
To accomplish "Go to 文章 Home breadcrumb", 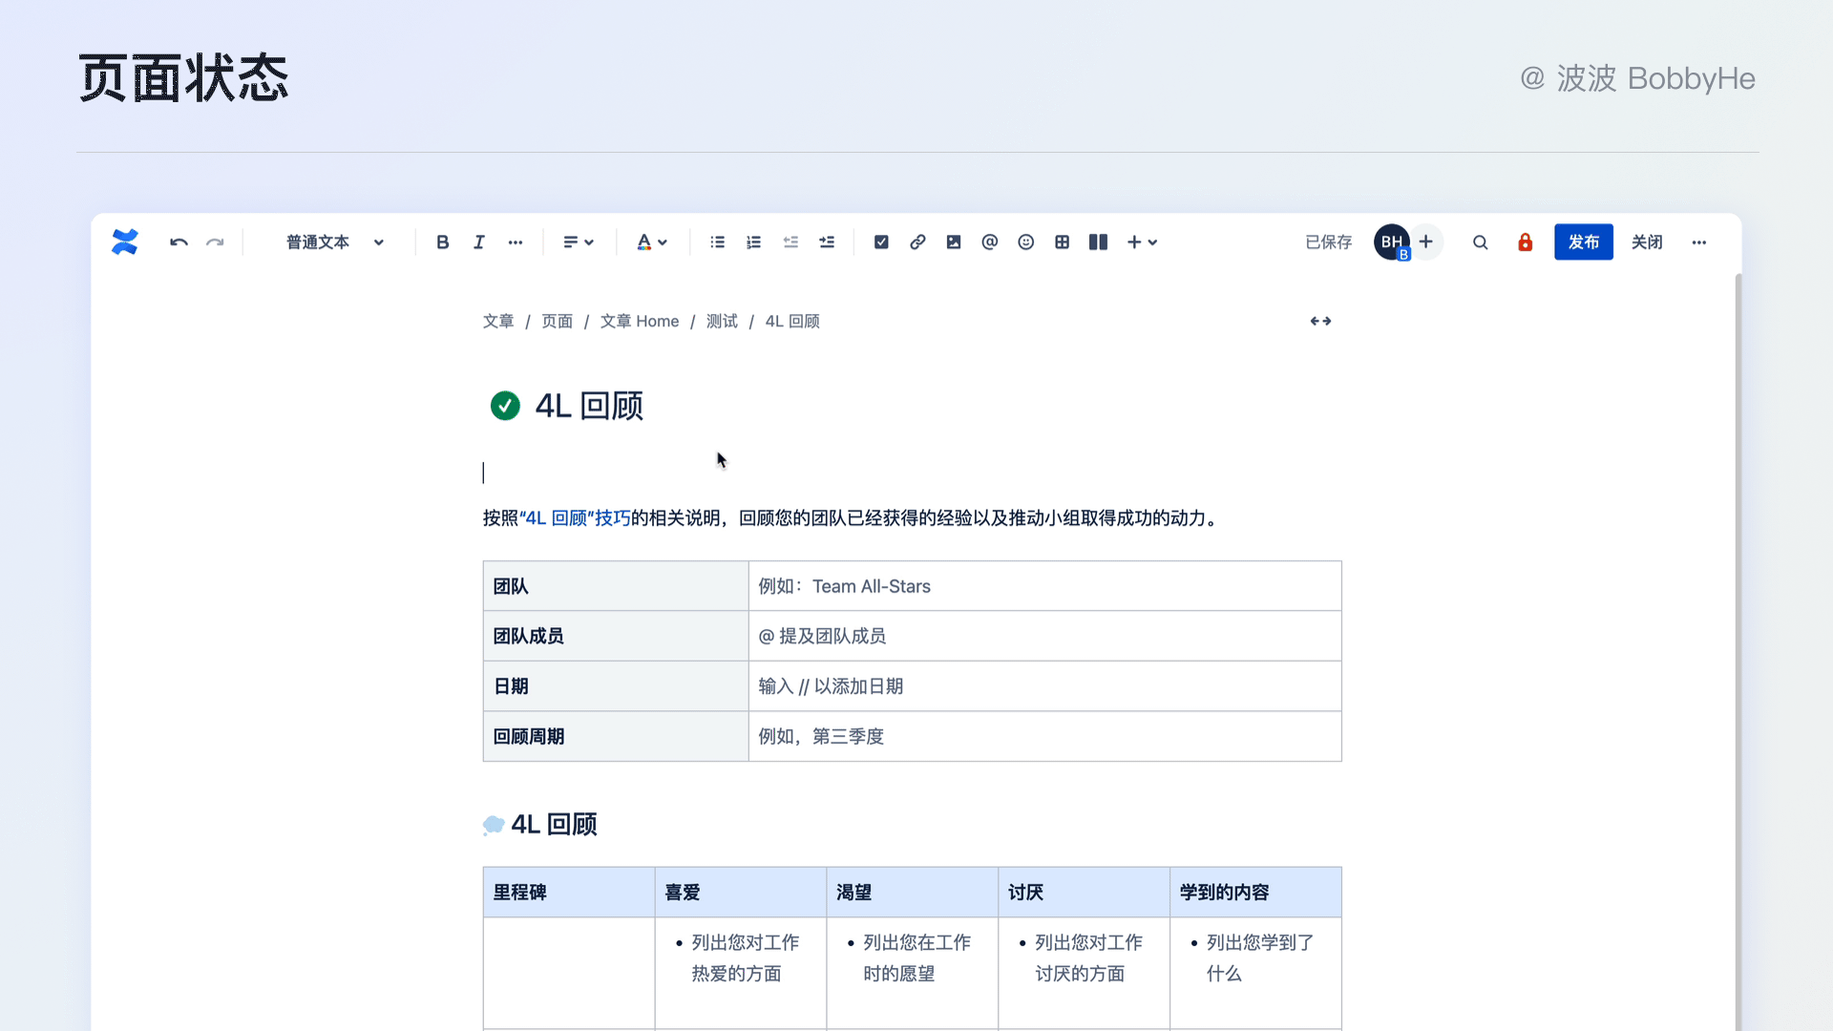I will (x=639, y=322).
